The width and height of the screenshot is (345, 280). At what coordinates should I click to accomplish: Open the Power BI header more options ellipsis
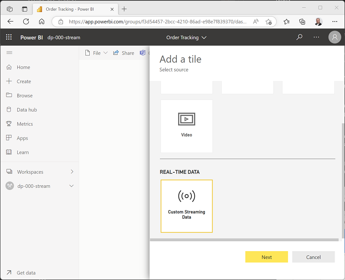(x=316, y=37)
